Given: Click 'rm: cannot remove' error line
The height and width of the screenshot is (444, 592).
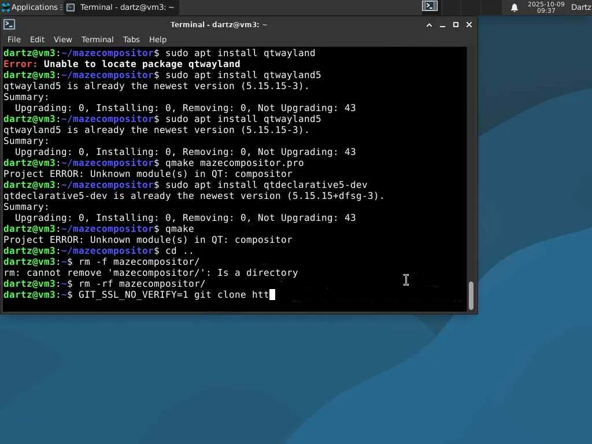Looking at the screenshot, I should pos(151,273).
